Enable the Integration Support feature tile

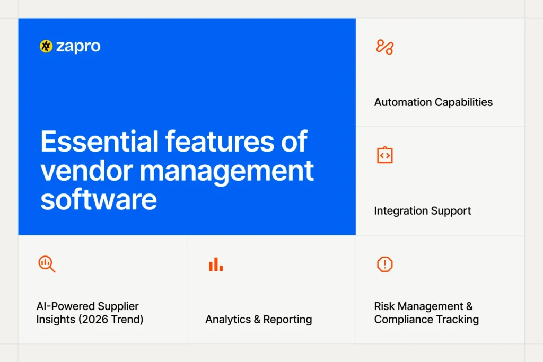pos(440,180)
